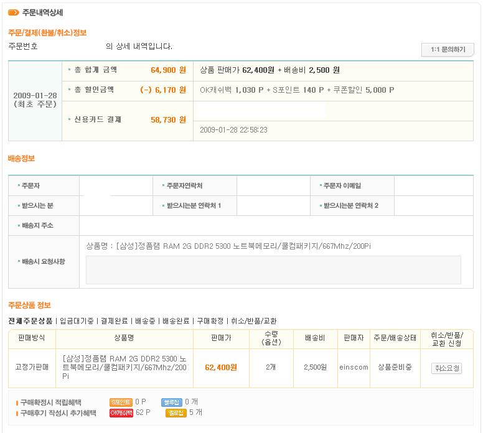
Task: Click the OK캐쉬백 red badge icon
Action: coord(121,413)
